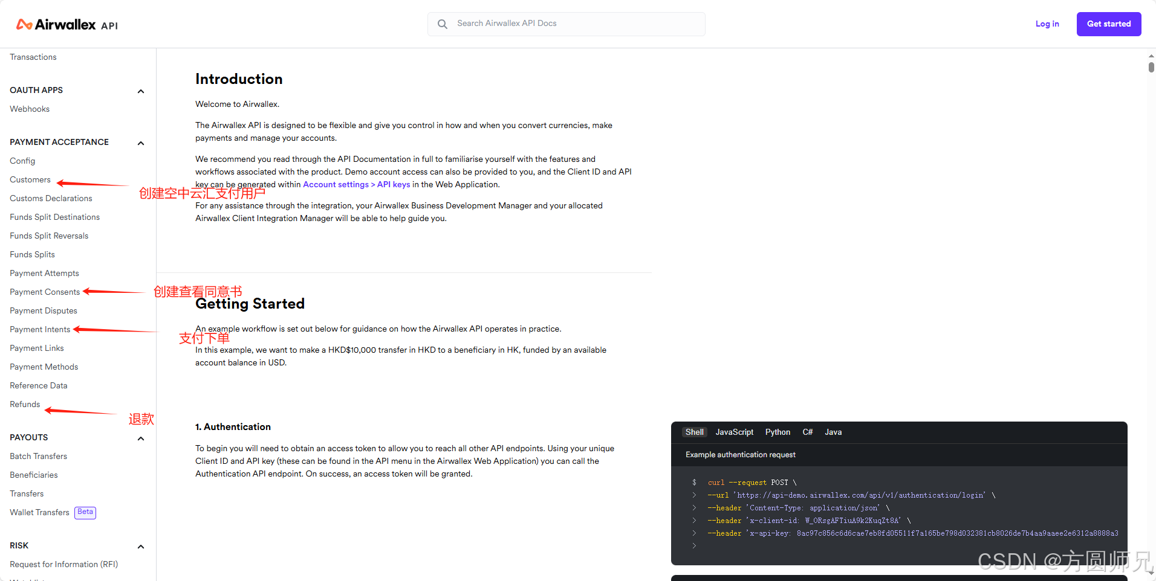Click the Introduction heading
The height and width of the screenshot is (581, 1156).
pyautogui.click(x=239, y=79)
